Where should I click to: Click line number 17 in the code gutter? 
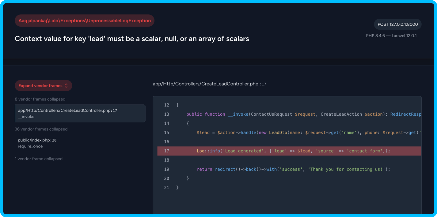[x=166, y=151]
